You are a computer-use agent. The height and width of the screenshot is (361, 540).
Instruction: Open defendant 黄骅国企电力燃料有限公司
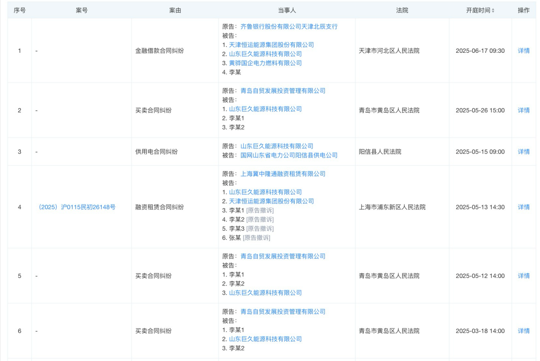pos(265,63)
